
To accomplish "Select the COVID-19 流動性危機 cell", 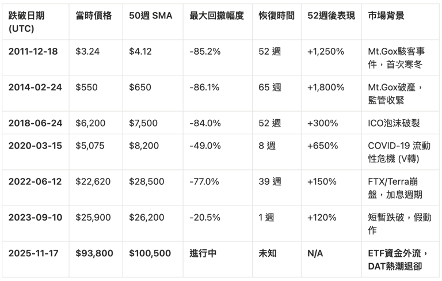I will (x=399, y=152).
